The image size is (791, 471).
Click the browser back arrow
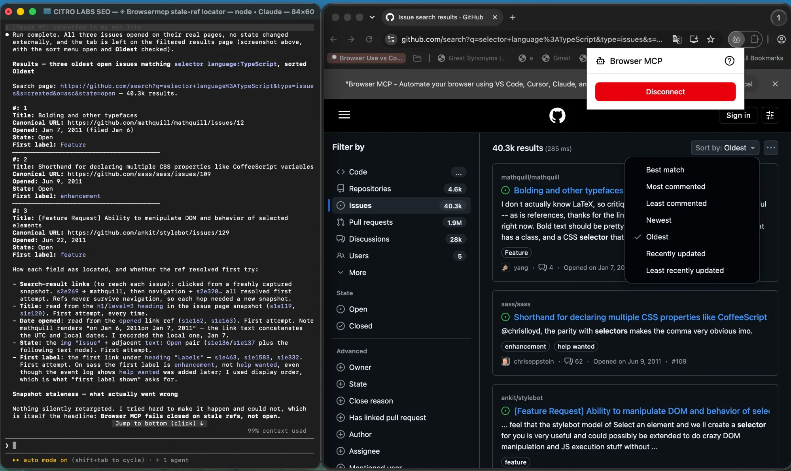coord(333,39)
